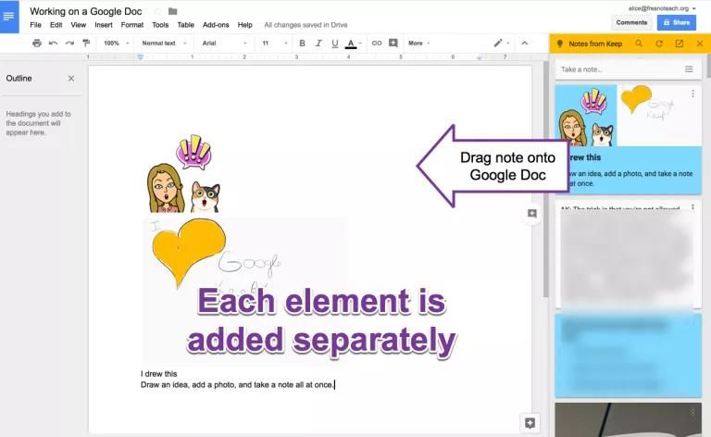This screenshot has height=437, width=711.
Task: Insert a link using toolbar icon
Action: click(376, 44)
